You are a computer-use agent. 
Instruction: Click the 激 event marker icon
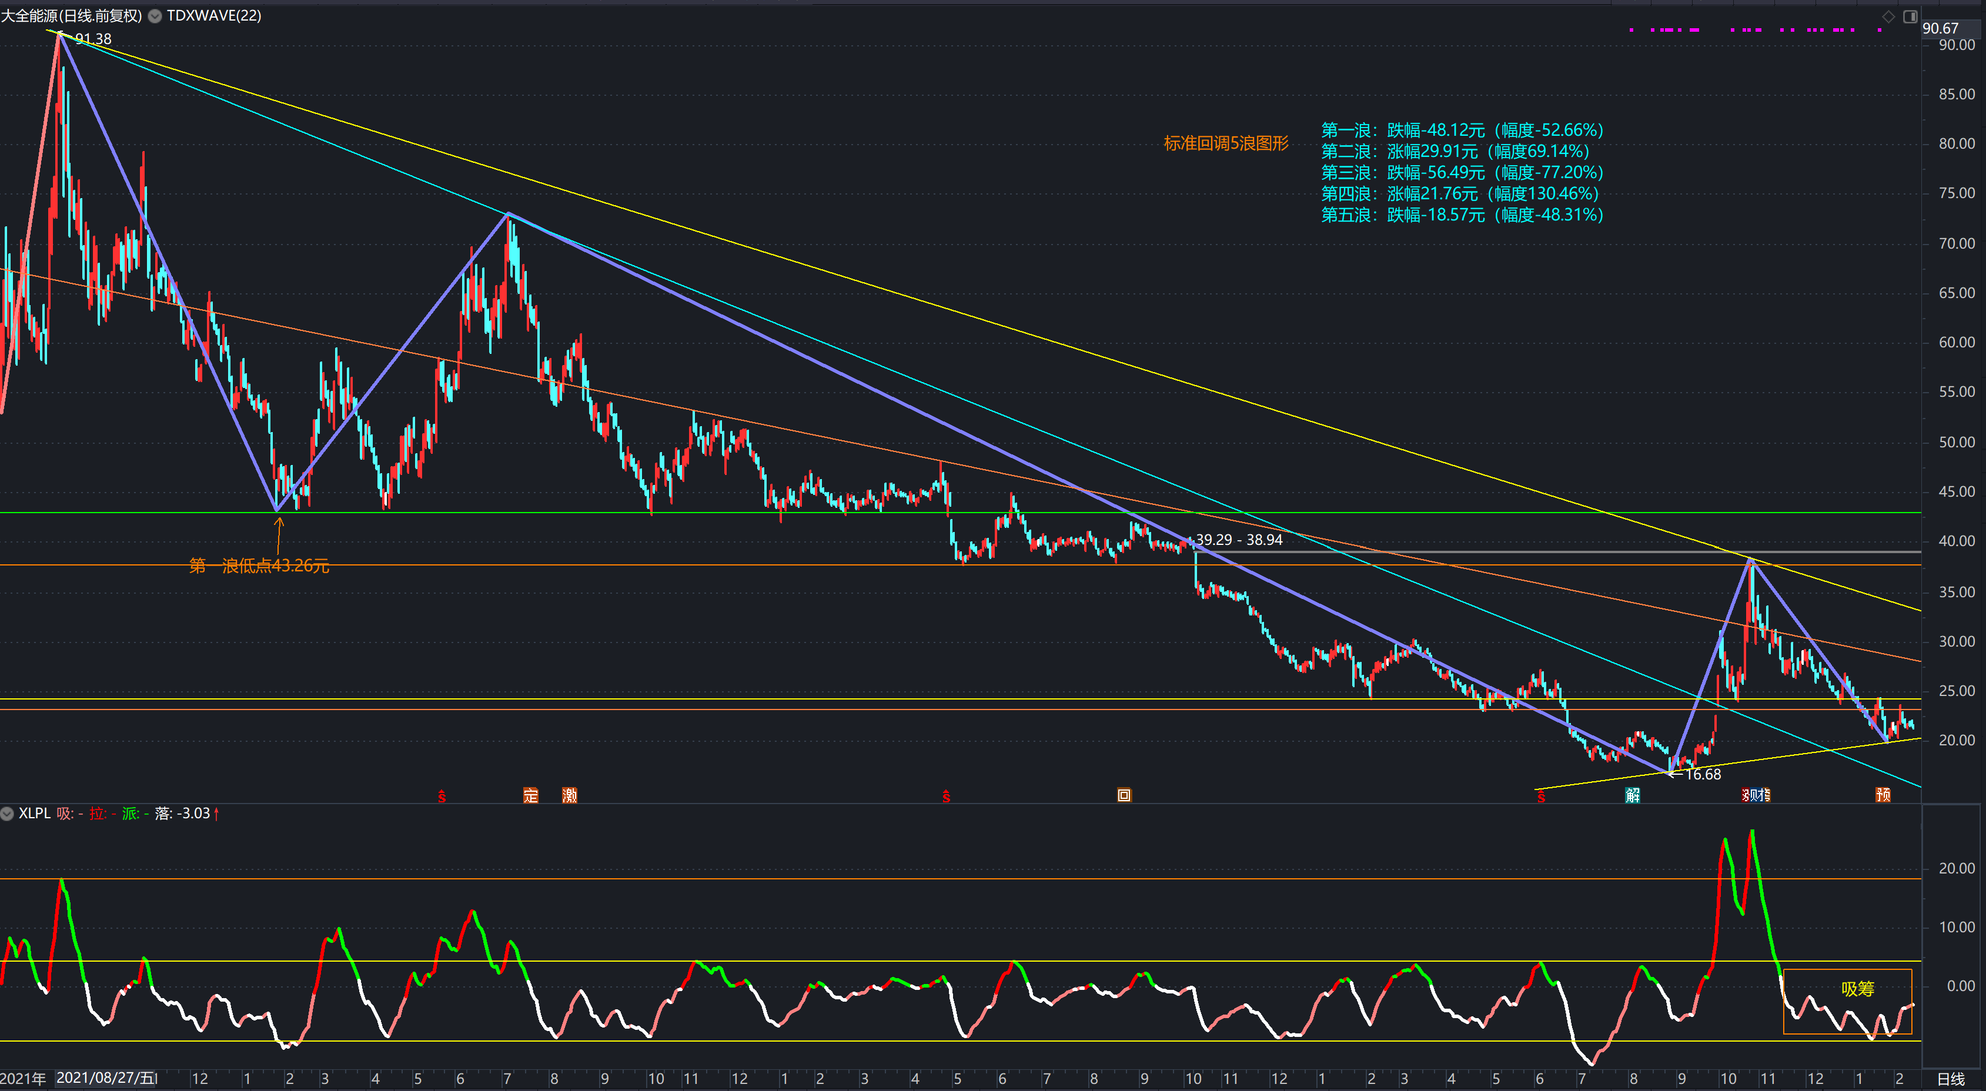(570, 795)
